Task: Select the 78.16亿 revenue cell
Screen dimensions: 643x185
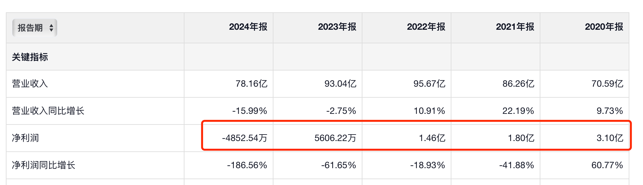Action: point(251,84)
